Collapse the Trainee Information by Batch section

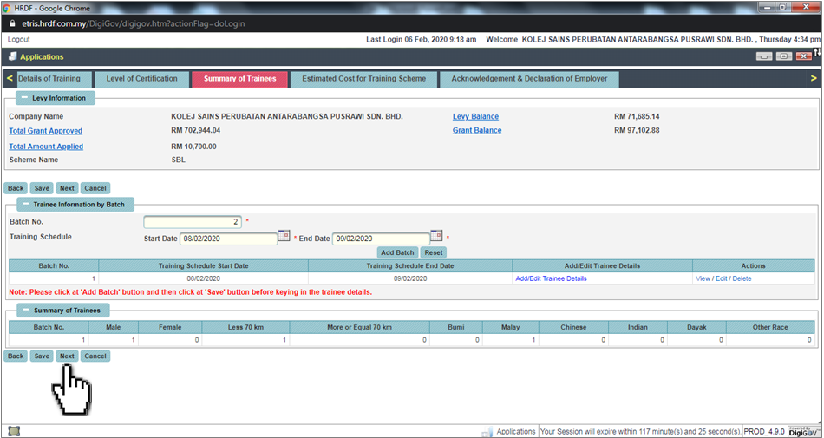(x=26, y=205)
